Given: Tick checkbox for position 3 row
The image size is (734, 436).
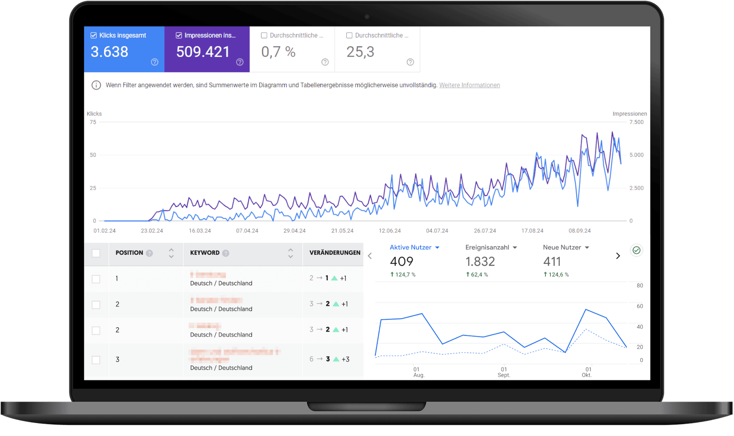Looking at the screenshot, I should (x=96, y=360).
